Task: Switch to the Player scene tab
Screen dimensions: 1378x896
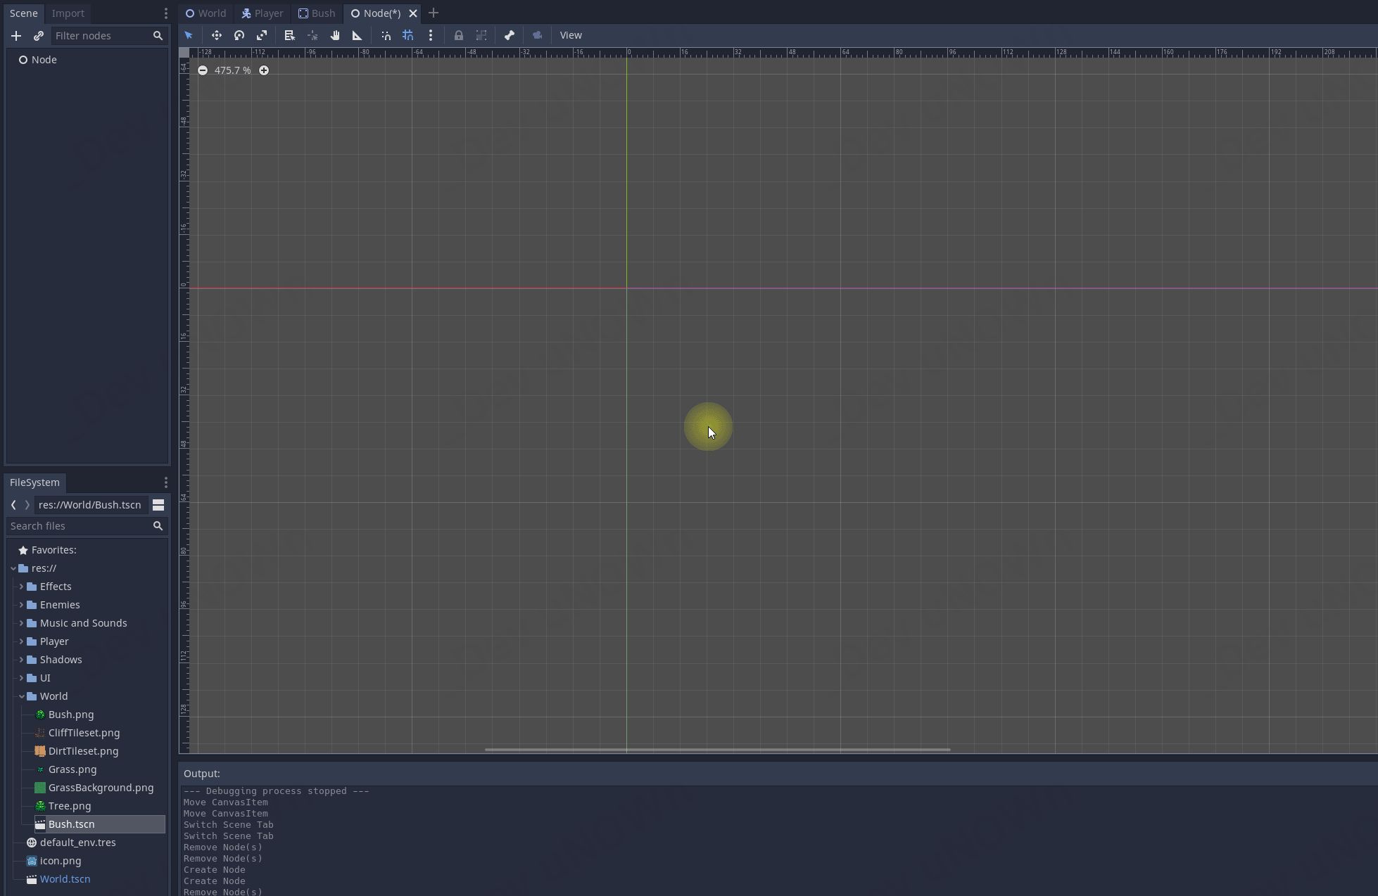Action: click(263, 13)
